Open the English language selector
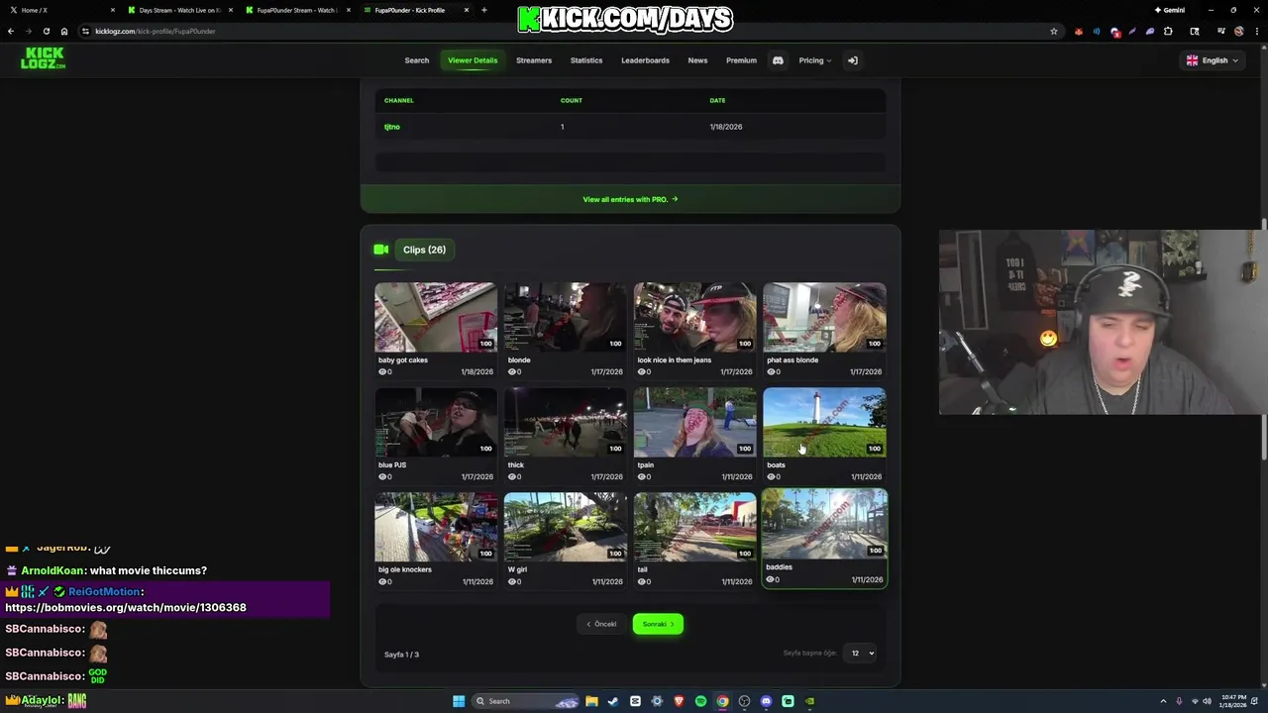Viewport: 1268px width, 713px height. pyautogui.click(x=1213, y=60)
